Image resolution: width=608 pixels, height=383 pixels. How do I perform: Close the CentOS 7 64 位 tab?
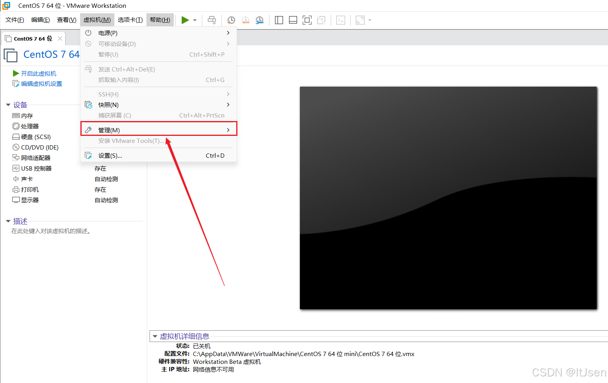pyautogui.click(x=60, y=38)
